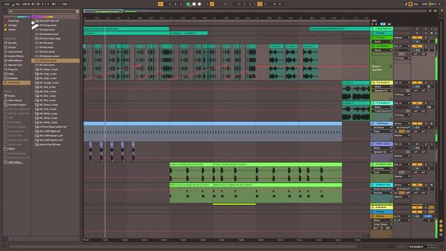446x251 pixels.
Task: Toggle the Loop switch in transport
Action: click(x=259, y=4)
